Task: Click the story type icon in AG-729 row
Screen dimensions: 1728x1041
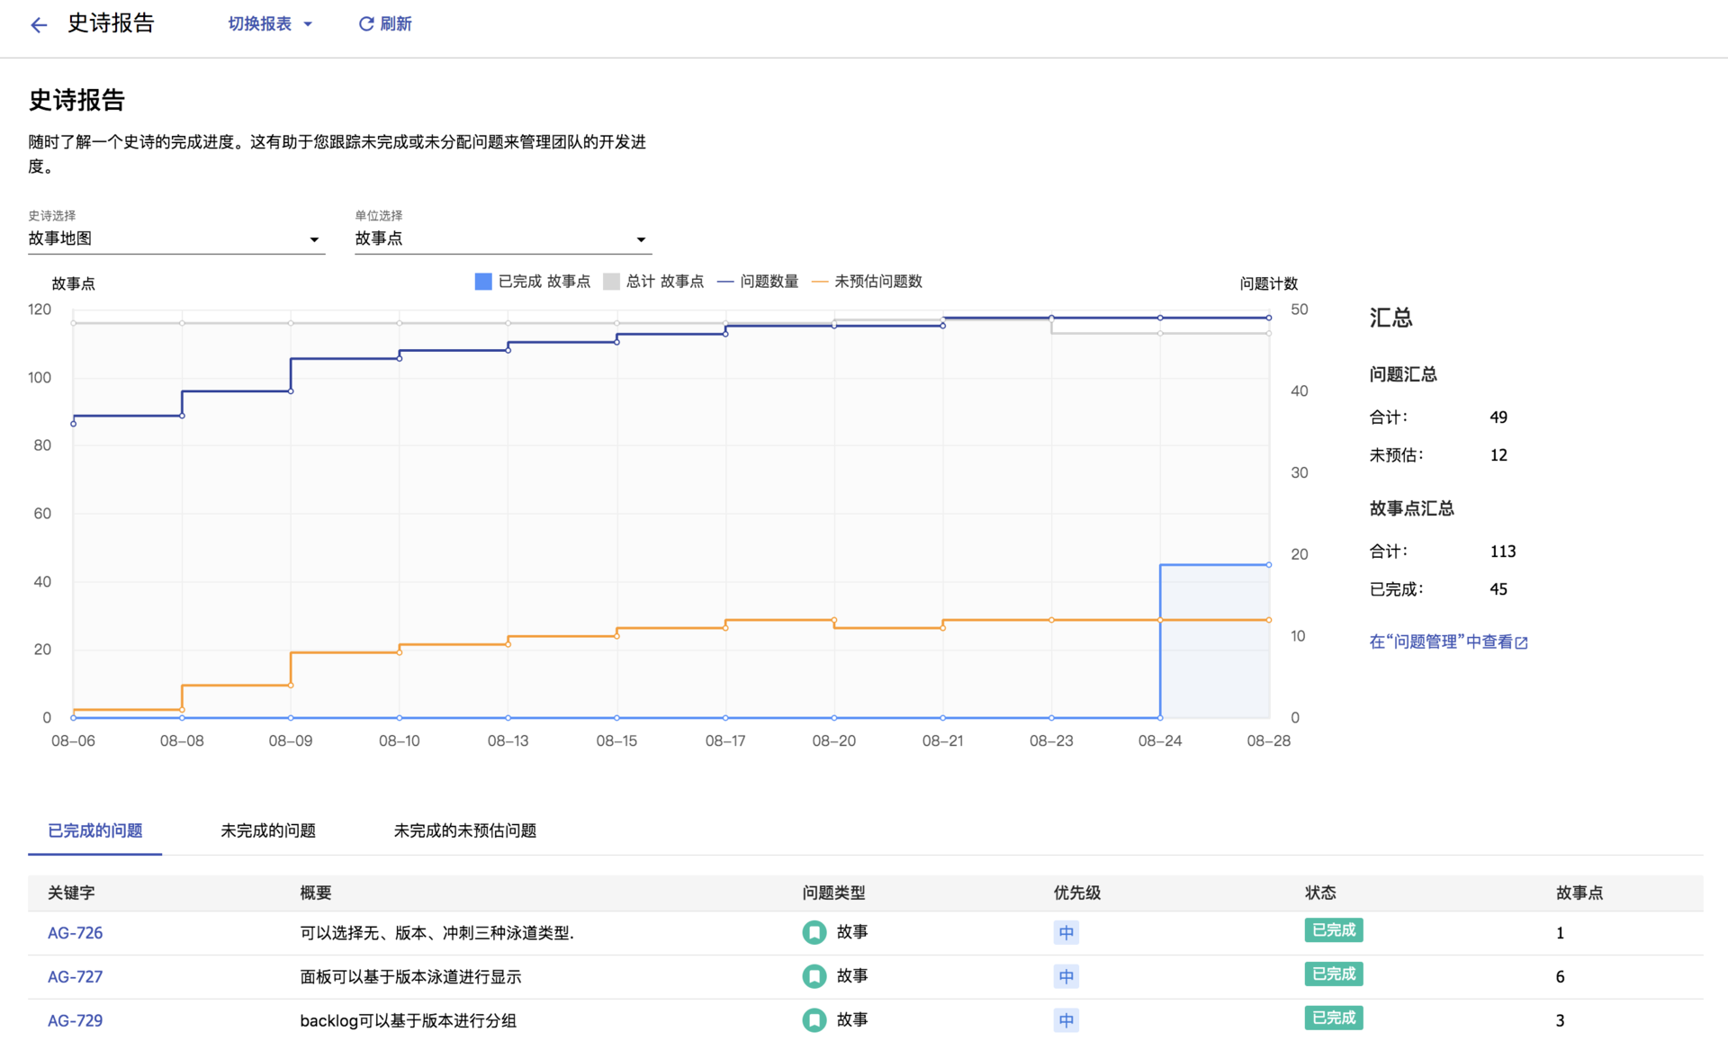Action: [x=814, y=1020]
